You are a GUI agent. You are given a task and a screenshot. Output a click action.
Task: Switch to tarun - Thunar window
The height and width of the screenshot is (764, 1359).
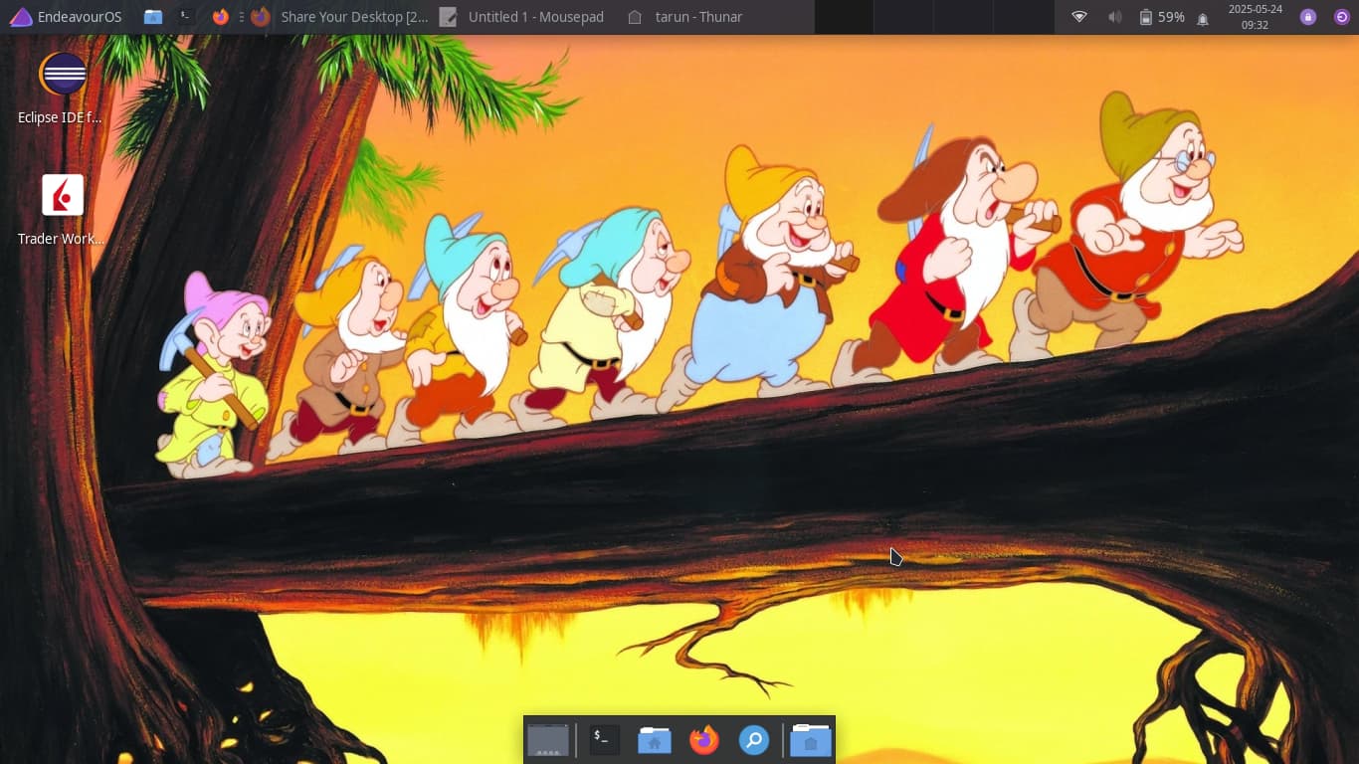point(685,17)
